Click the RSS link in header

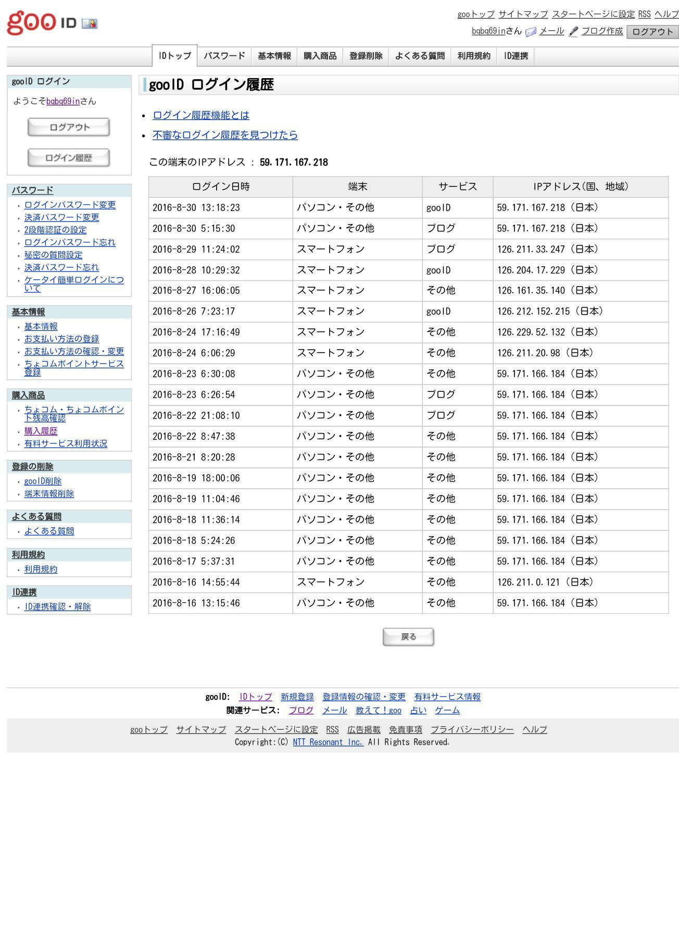coord(644,14)
